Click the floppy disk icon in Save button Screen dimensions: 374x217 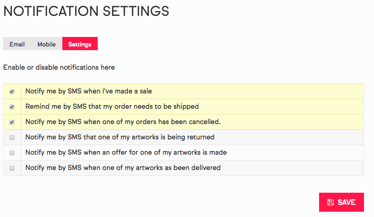330,202
